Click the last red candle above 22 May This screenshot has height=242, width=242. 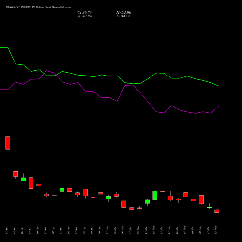coord(217,211)
